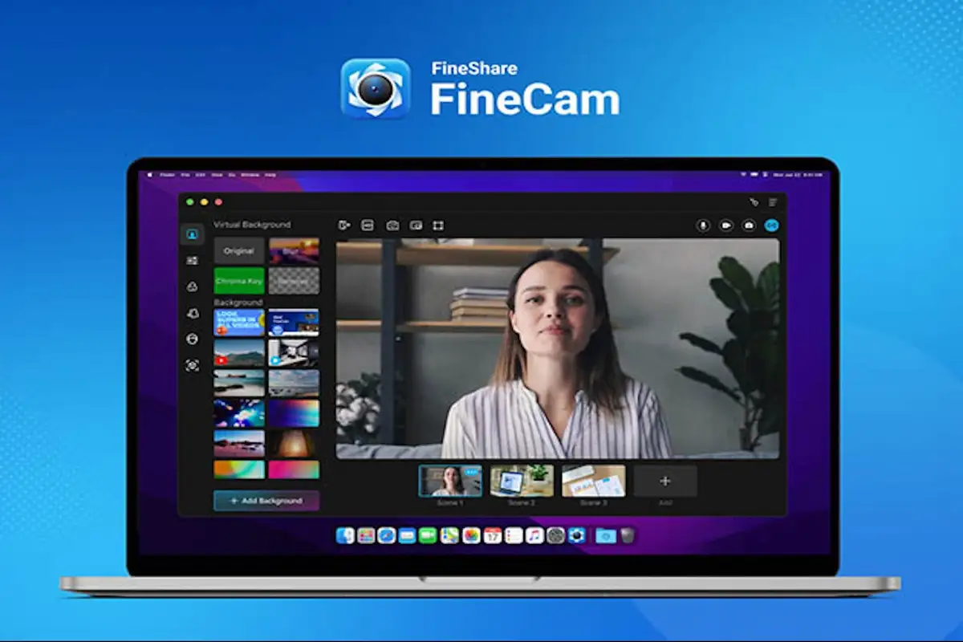
Task: Open Mail from the Dock
Action: pyautogui.click(x=408, y=535)
